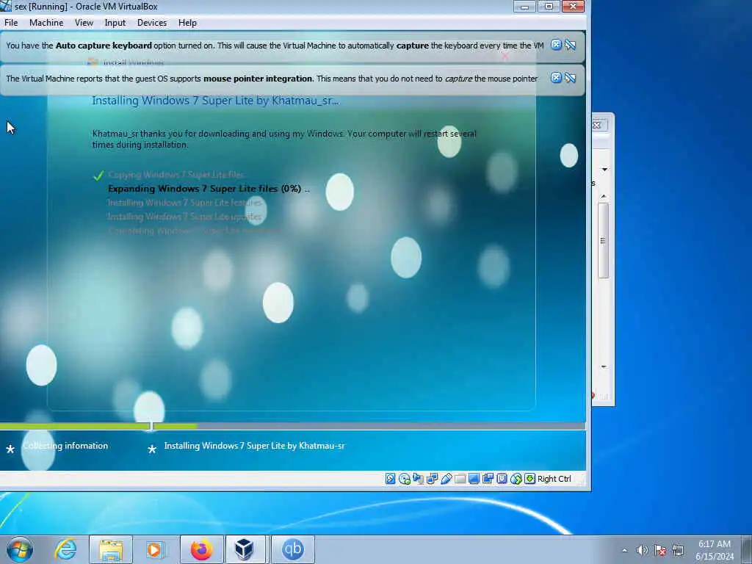Viewport: 752px width, 564px height.
Task: Click the 'Collecting infomation' stage label
Action: (x=65, y=446)
